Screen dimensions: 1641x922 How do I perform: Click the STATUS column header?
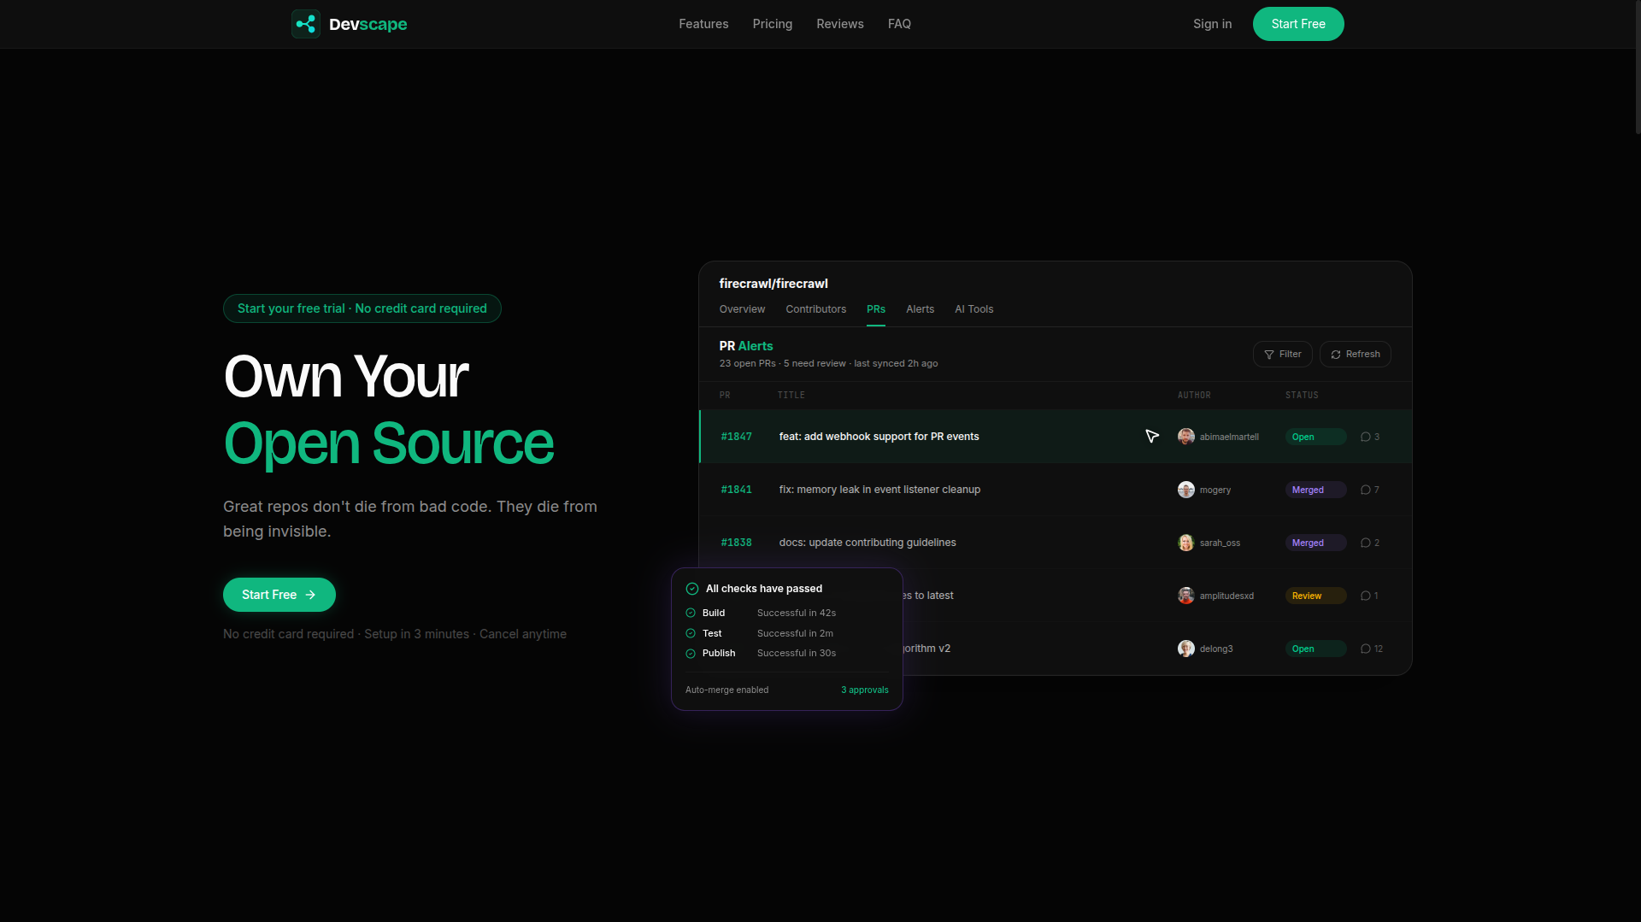click(x=1302, y=395)
